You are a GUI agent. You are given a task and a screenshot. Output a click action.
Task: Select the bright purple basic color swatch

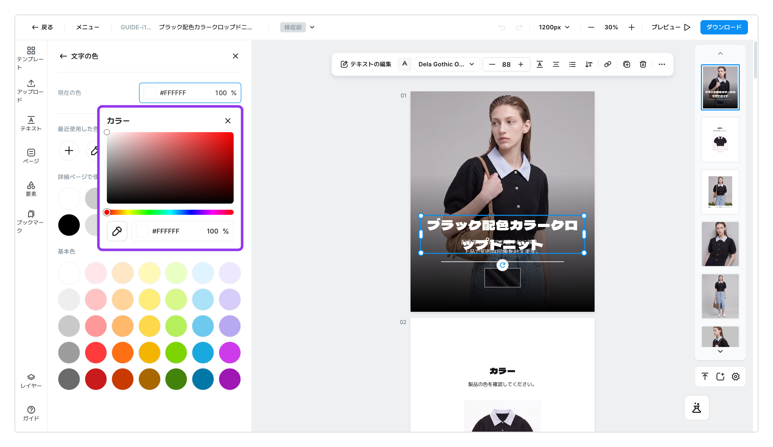point(230,352)
